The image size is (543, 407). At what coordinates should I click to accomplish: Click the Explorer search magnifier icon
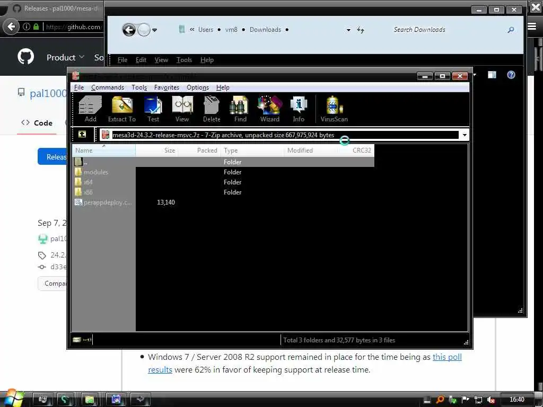click(511, 30)
